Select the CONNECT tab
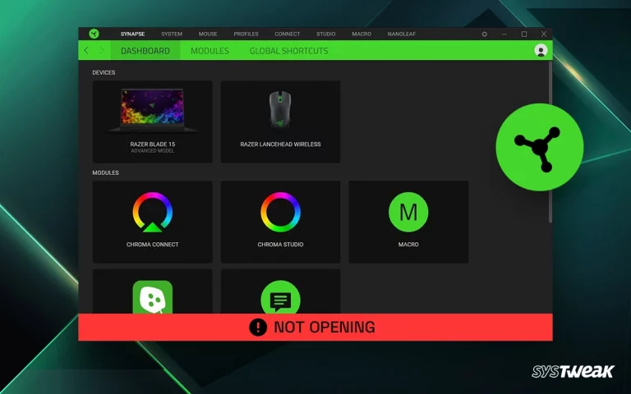 tap(288, 34)
